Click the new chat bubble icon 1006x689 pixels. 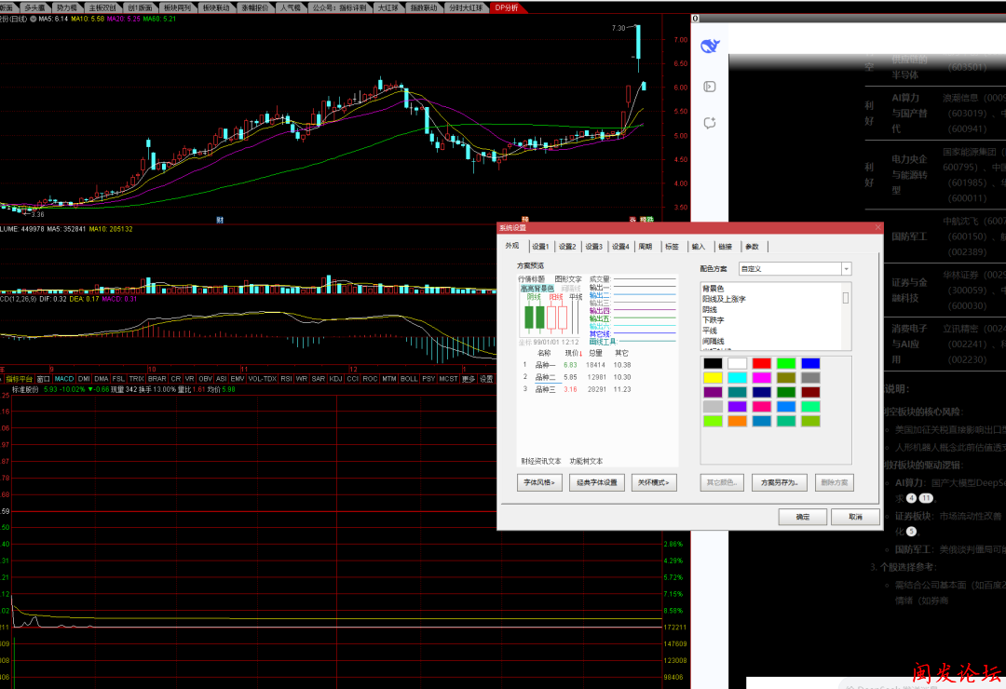point(709,122)
